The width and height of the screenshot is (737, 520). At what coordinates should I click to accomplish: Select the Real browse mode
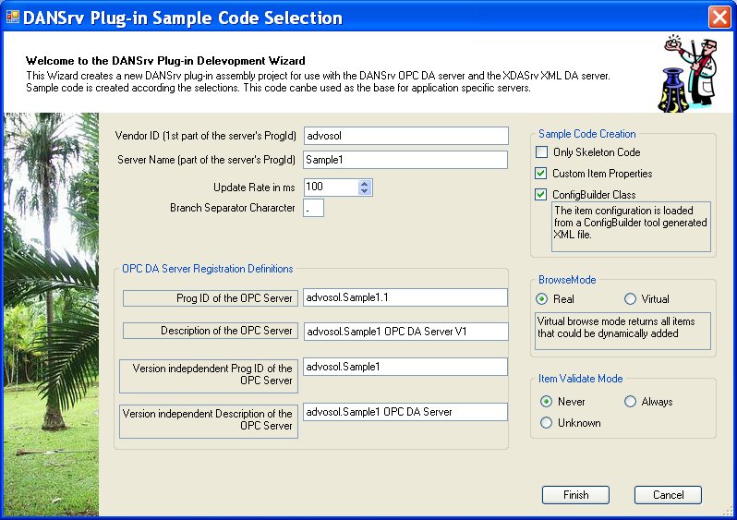(541, 298)
